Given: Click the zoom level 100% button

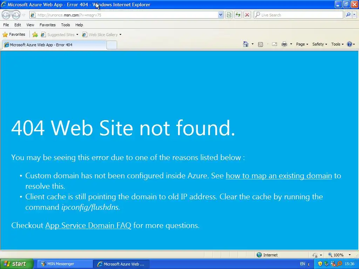Looking at the screenshot, I should pos(336,255).
